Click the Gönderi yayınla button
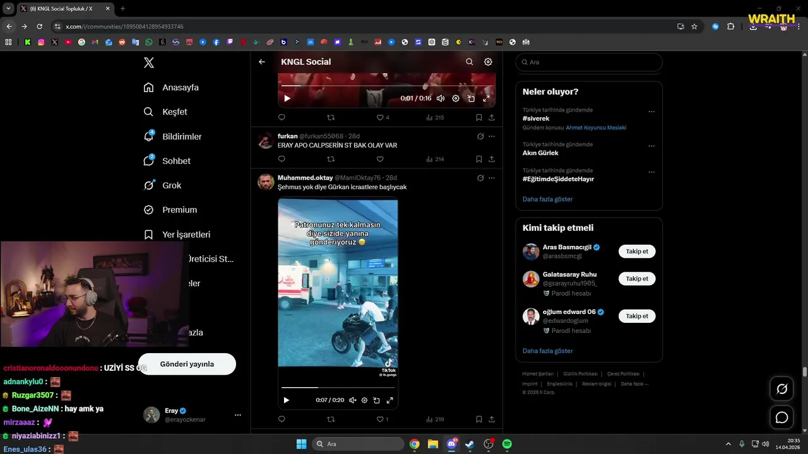 click(x=187, y=364)
